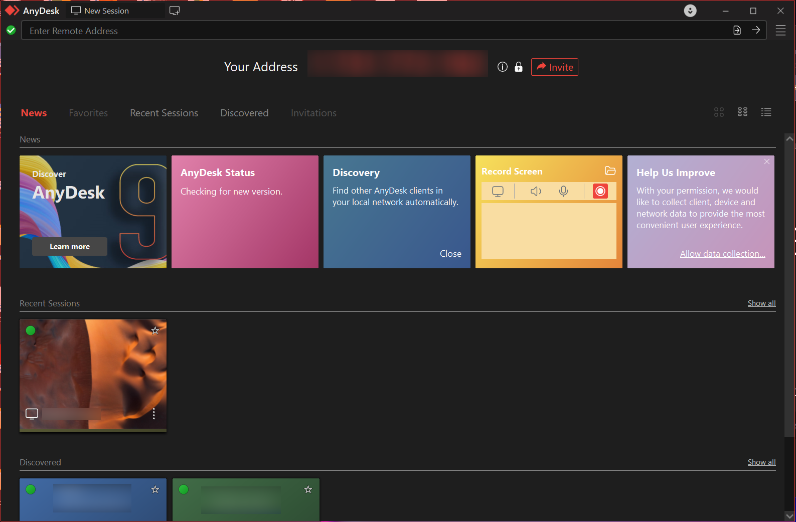Screen dimensions: 796x522
Task: Toggle microphone in Record Screen card
Action: [564, 191]
